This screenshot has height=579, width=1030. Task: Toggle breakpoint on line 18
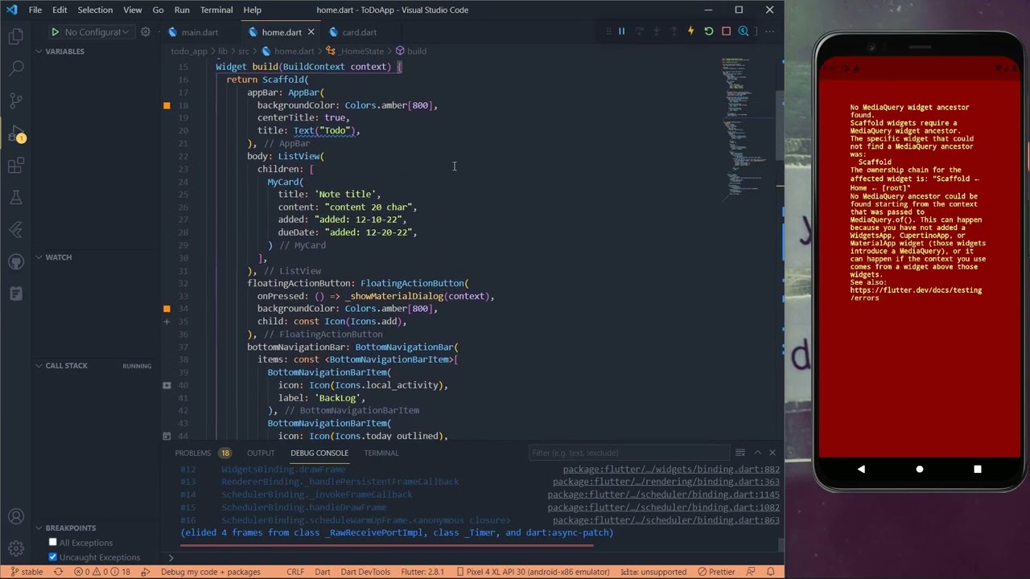(167, 105)
